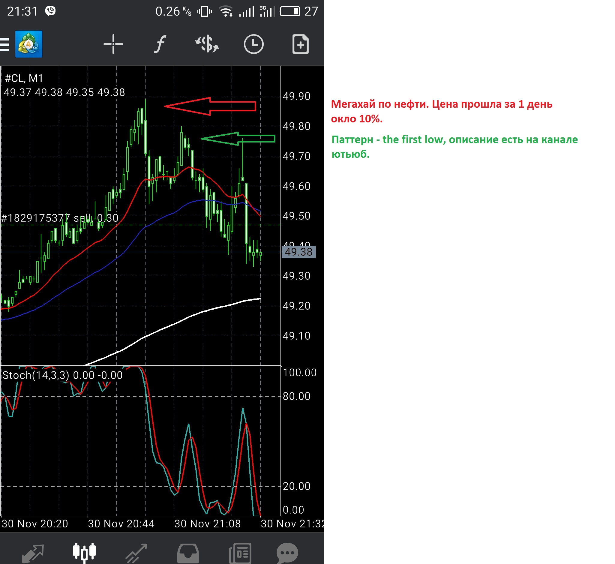This screenshot has height=564, width=615.
Task: Switch to the News tab
Action: (x=240, y=553)
